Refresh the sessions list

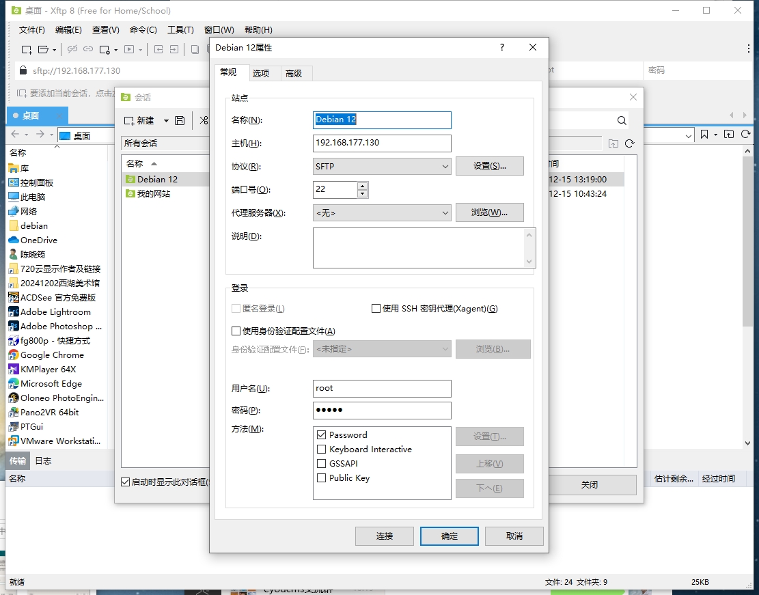(x=629, y=143)
